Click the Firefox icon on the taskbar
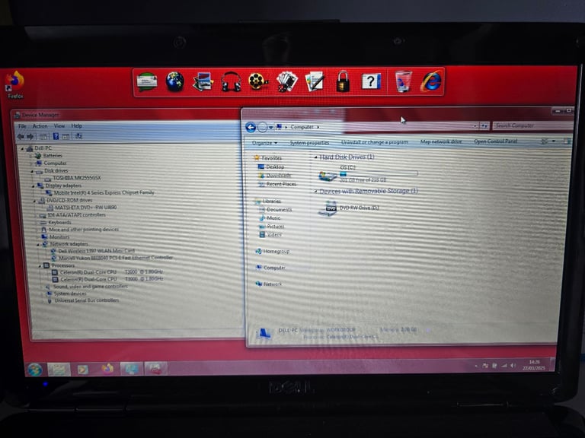 pyautogui.click(x=107, y=369)
